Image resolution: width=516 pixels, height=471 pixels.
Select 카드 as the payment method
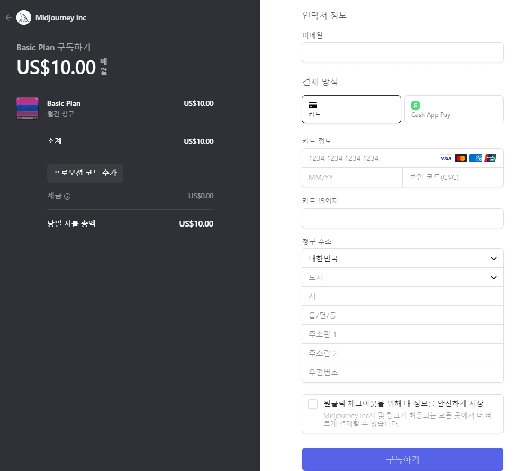[351, 109]
